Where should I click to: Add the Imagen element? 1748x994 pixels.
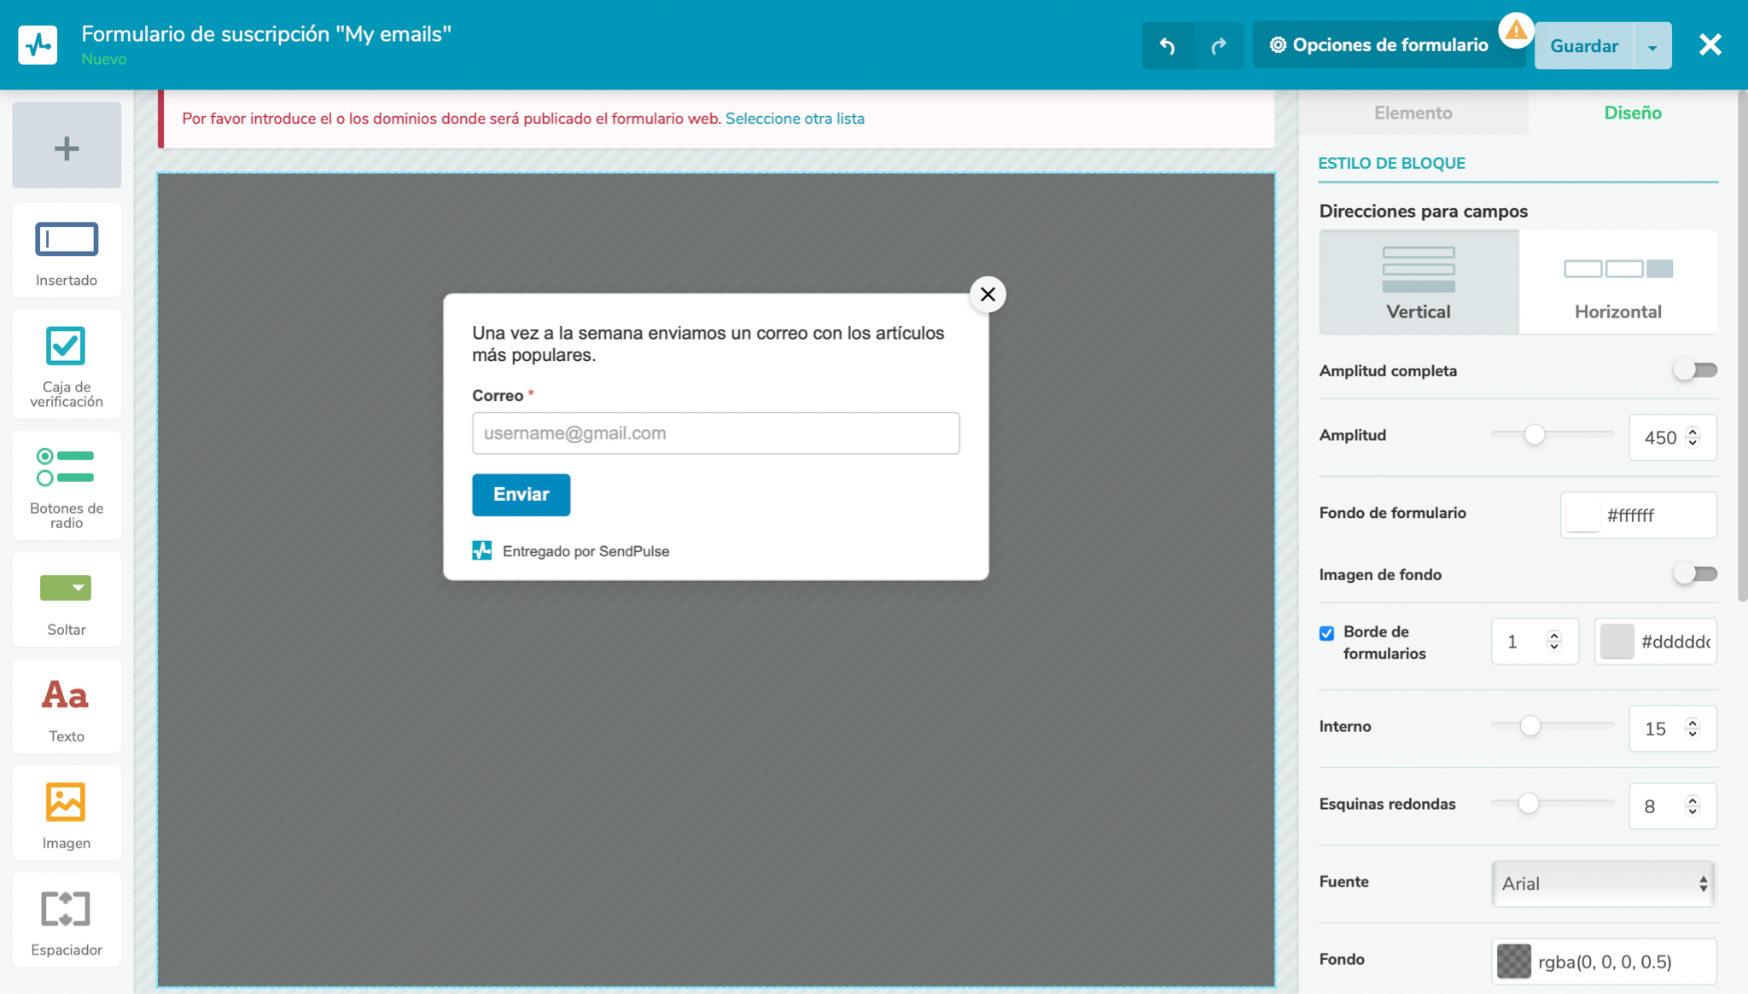[x=67, y=814]
